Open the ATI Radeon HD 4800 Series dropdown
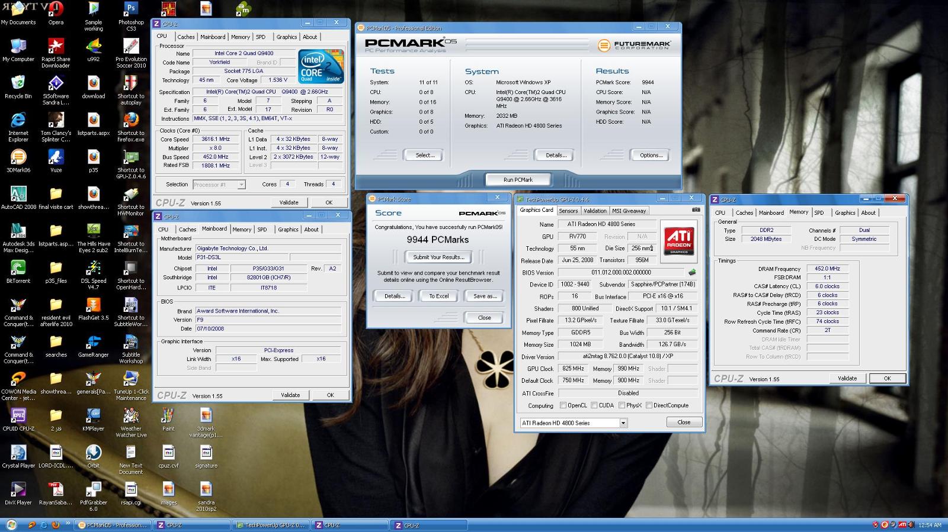Viewport: 948px width, 532px height. tap(623, 423)
